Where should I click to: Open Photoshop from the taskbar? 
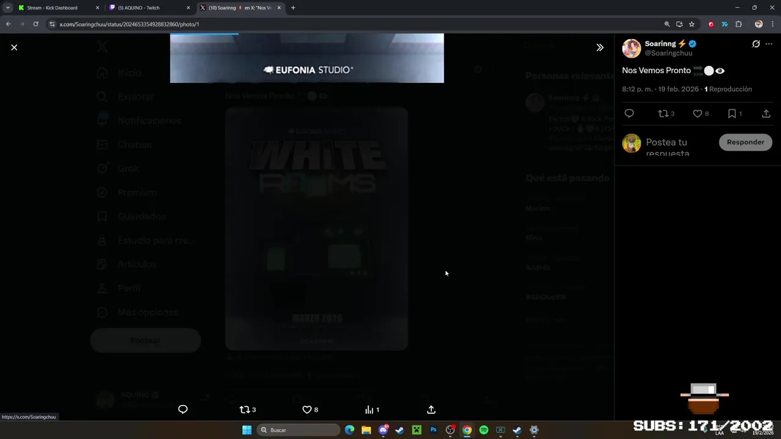click(x=433, y=430)
